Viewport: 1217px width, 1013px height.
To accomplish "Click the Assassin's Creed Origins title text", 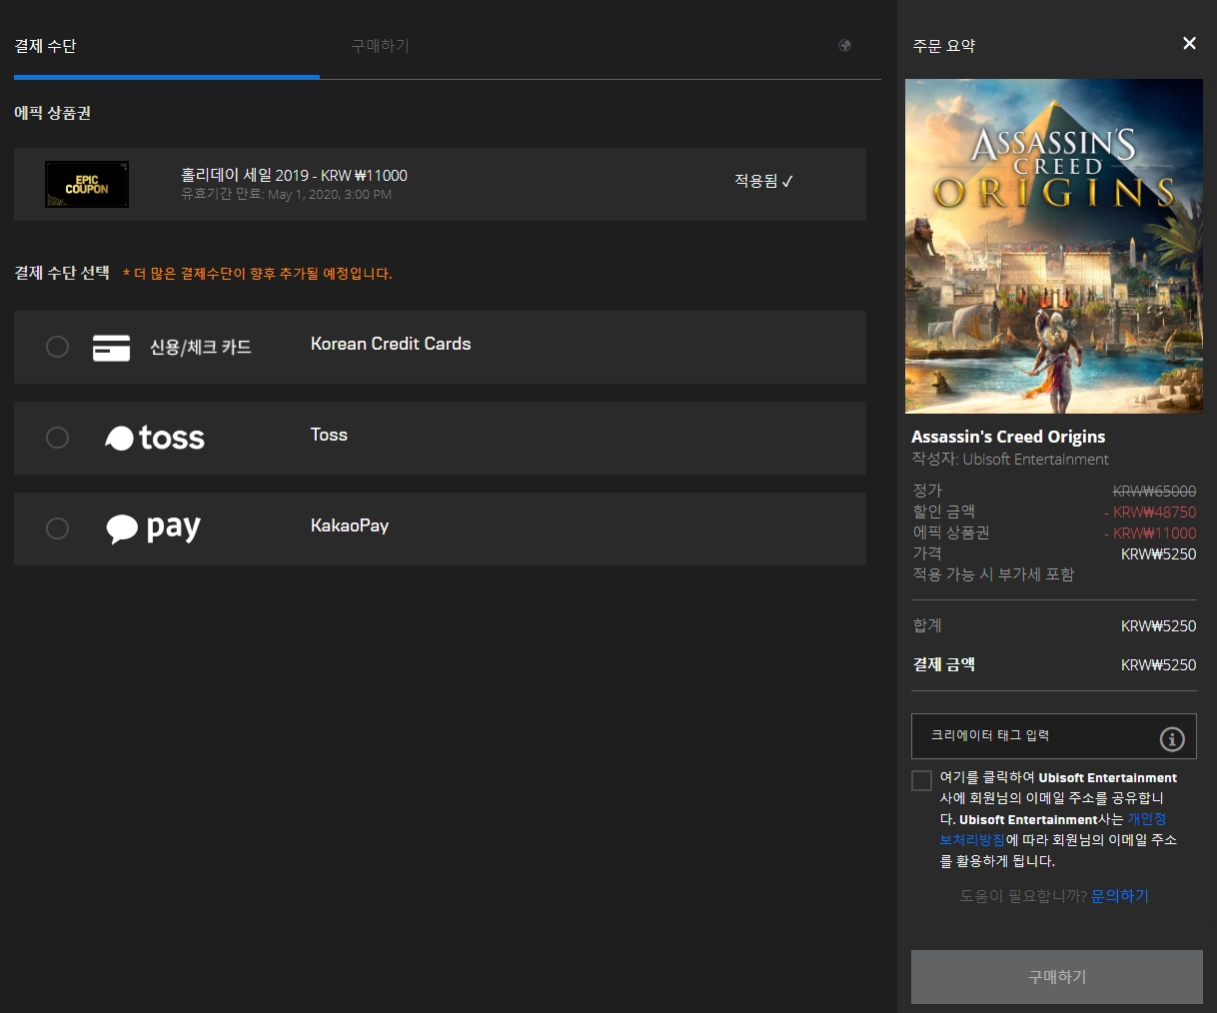I will (x=1008, y=437).
